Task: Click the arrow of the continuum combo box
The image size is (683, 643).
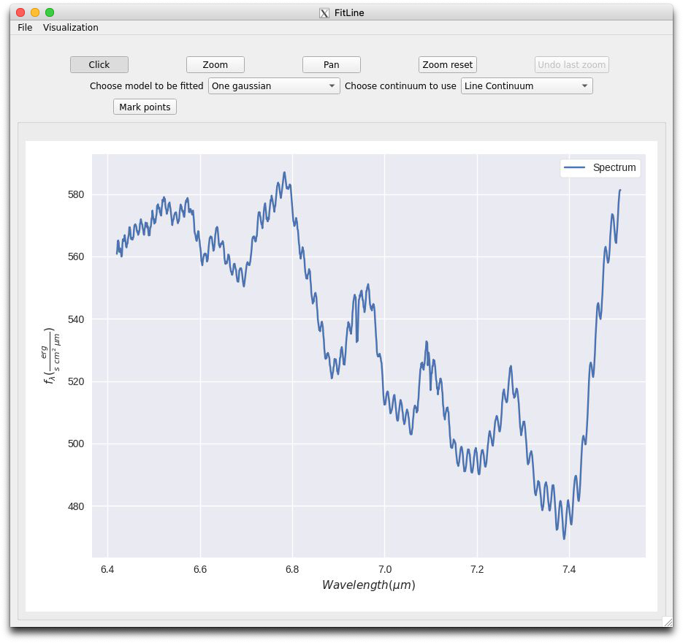Action: [584, 85]
